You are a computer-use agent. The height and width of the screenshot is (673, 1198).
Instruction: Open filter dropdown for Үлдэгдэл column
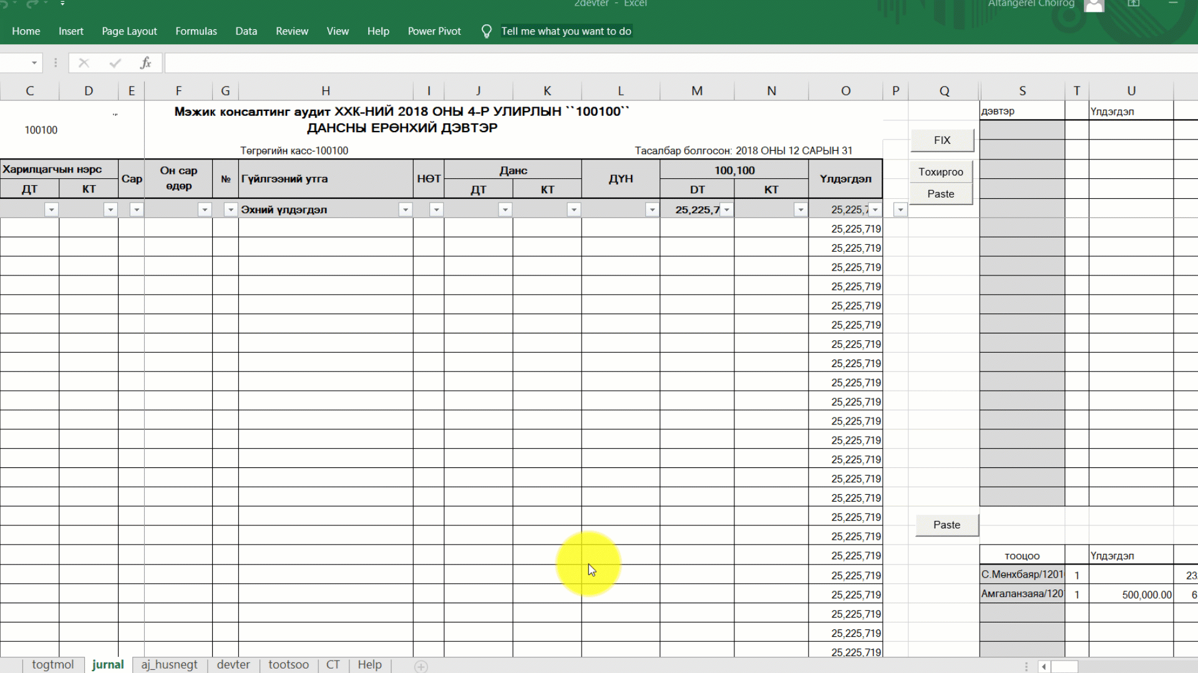coord(875,210)
